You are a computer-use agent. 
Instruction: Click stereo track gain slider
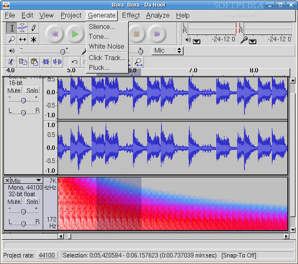click(23, 101)
